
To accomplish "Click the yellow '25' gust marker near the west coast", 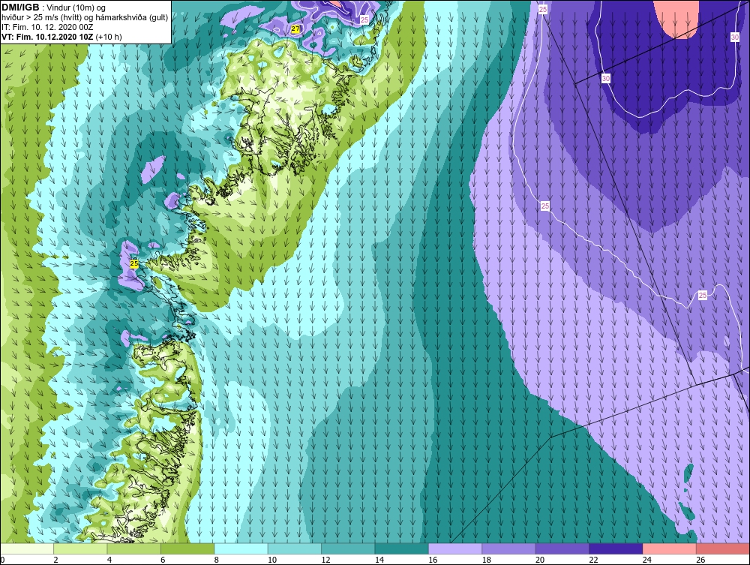I will tap(134, 263).
